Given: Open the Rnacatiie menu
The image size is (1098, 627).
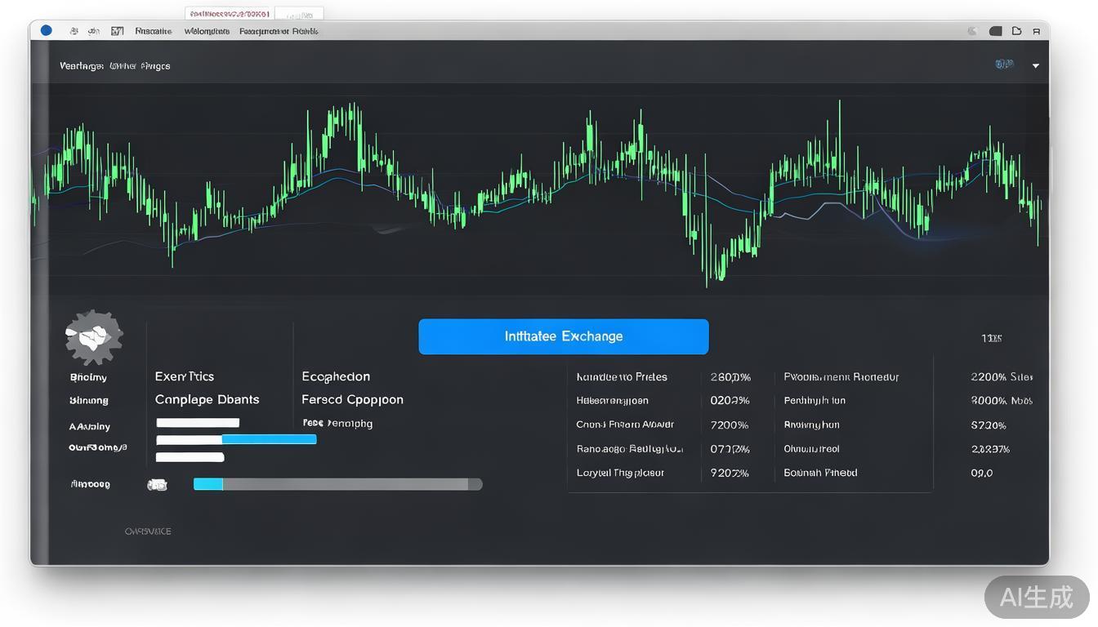Looking at the screenshot, I should tap(154, 31).
